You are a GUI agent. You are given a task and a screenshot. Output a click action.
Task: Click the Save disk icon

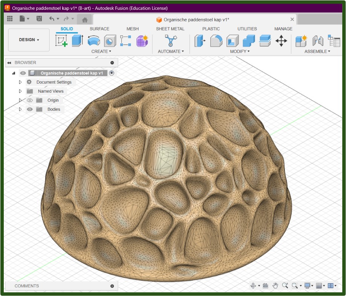coord(39,19)
